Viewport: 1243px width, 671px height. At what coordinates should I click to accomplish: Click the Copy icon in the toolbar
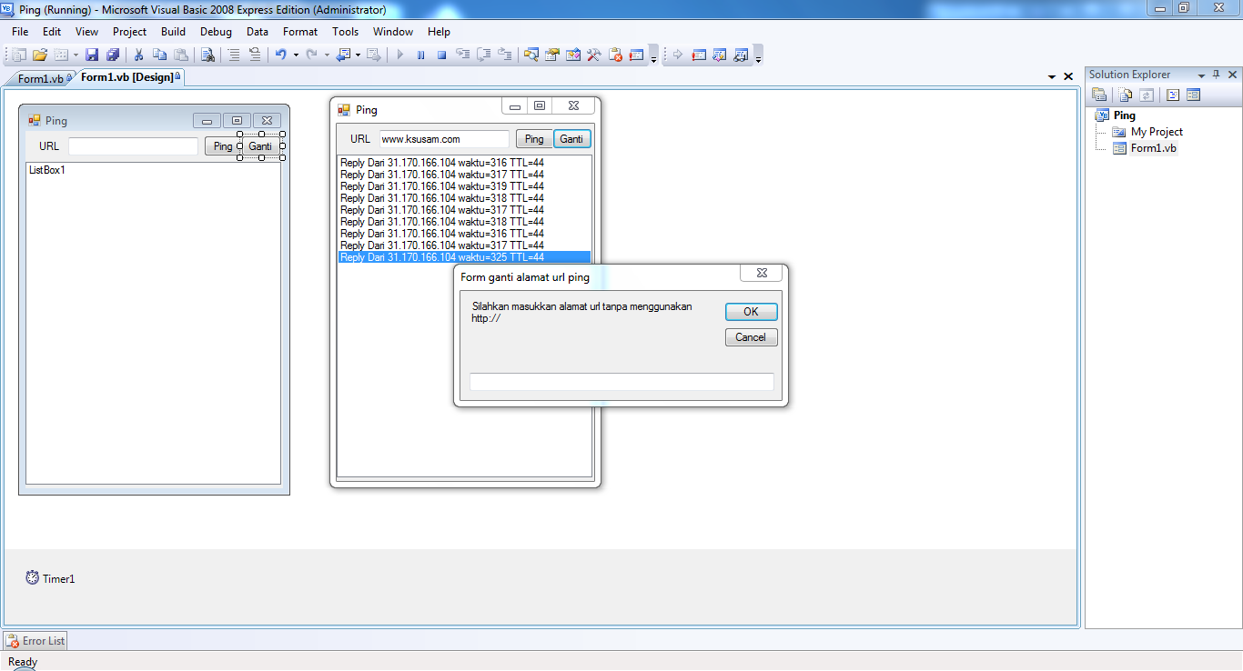pos(160,55)
